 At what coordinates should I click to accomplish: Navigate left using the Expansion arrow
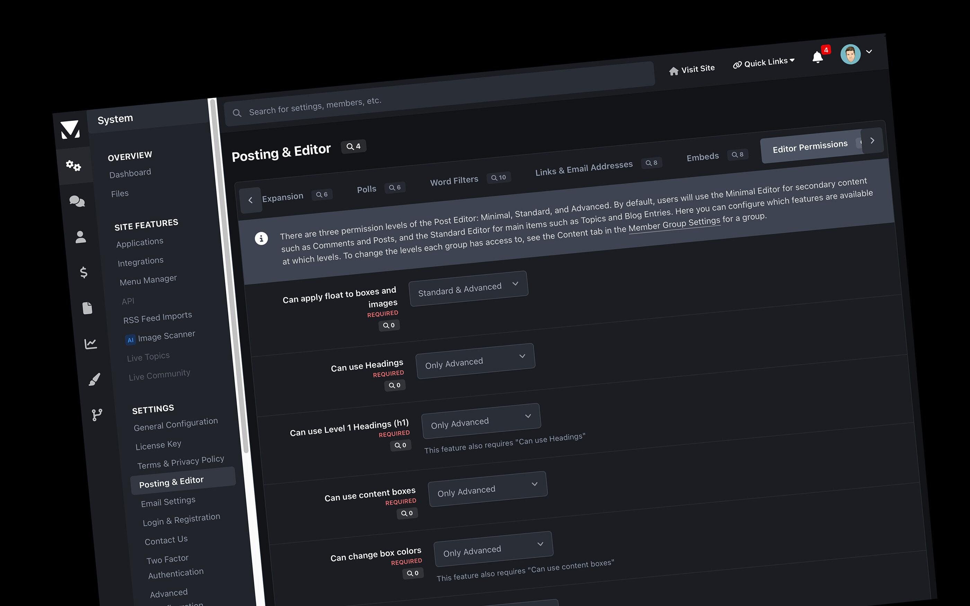[250, 198]
